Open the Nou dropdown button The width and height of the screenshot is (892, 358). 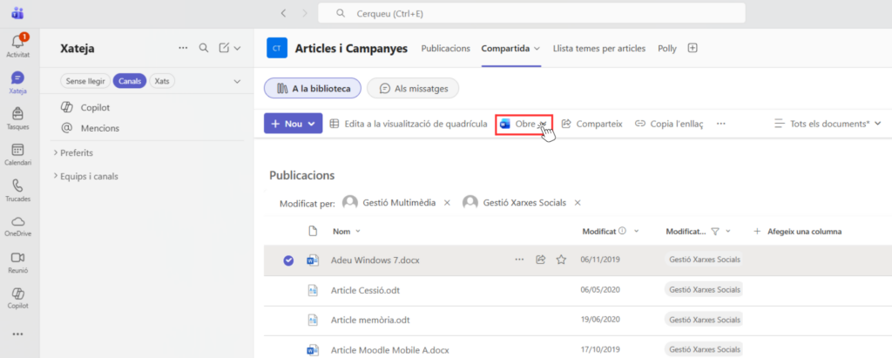[293, 124]
